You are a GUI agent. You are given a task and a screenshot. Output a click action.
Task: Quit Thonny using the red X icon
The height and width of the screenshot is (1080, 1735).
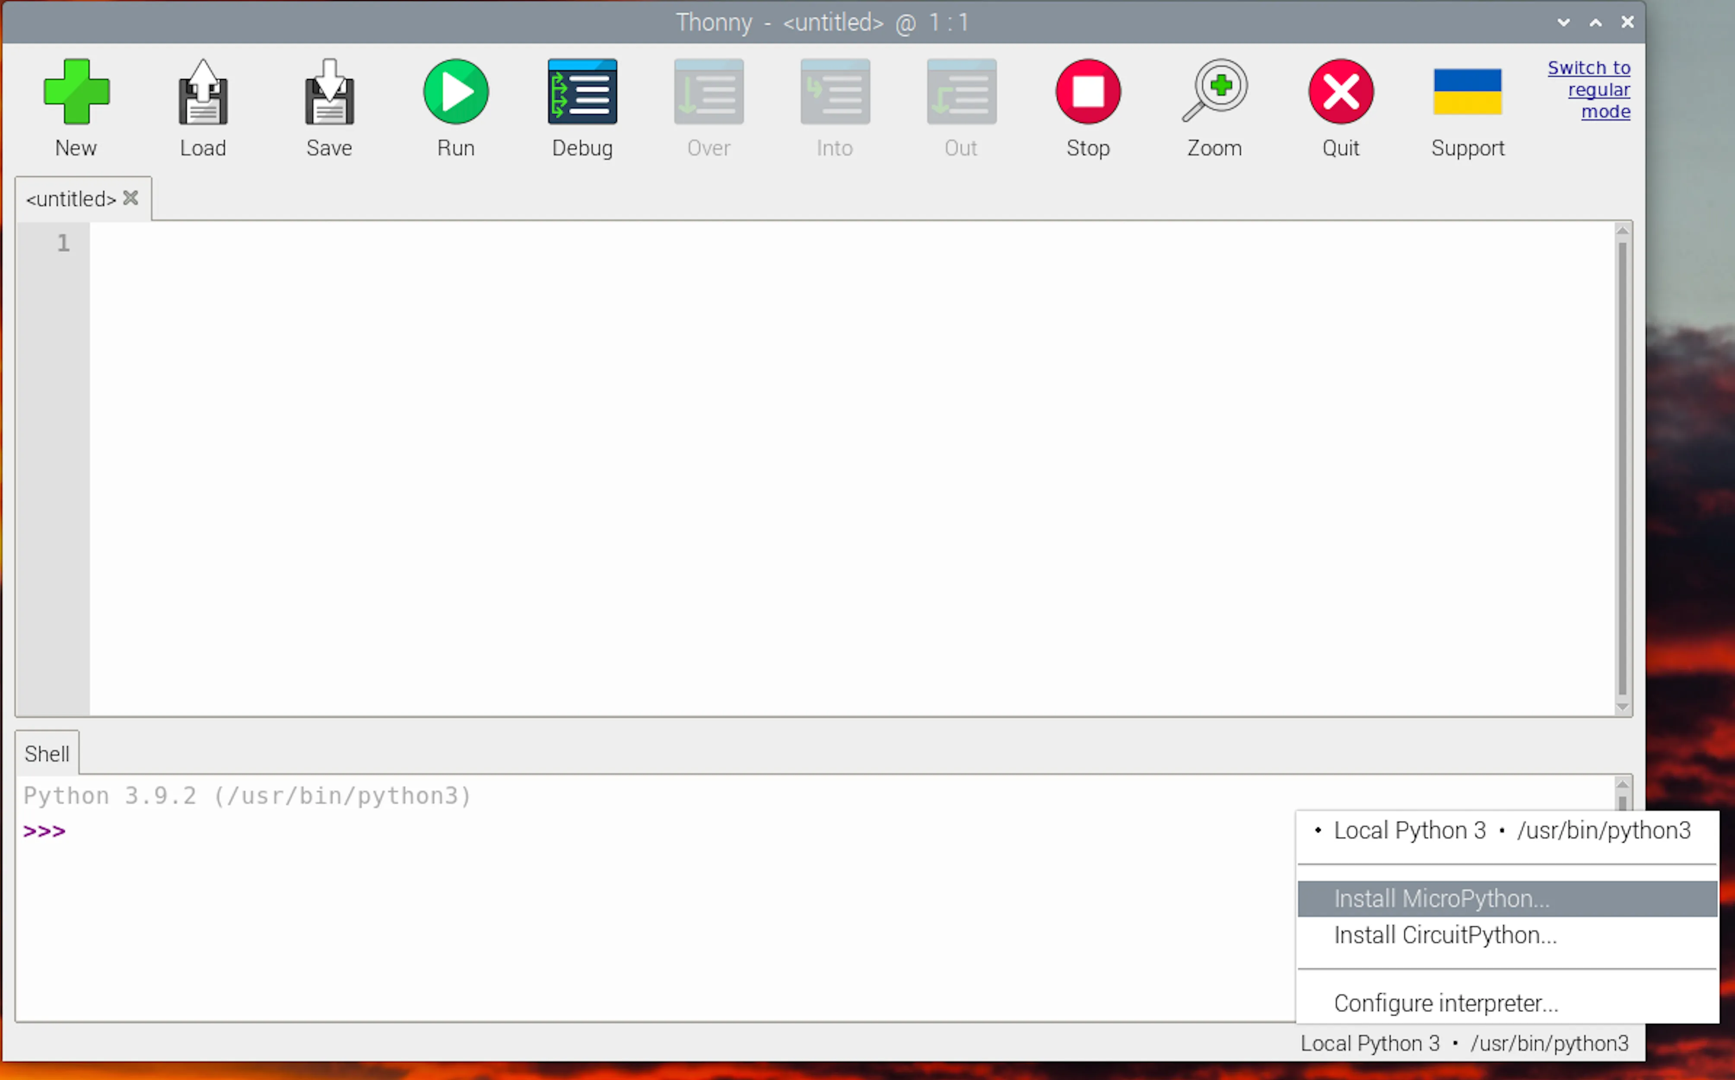click(x=1341, y=92)
